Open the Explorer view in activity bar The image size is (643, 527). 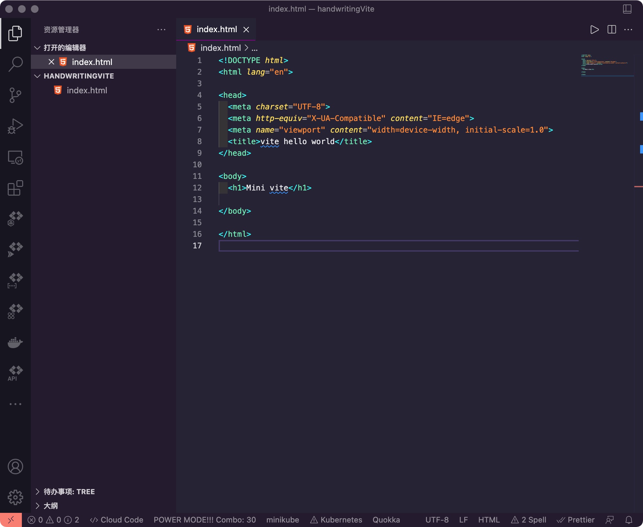(x=15, y=33)
